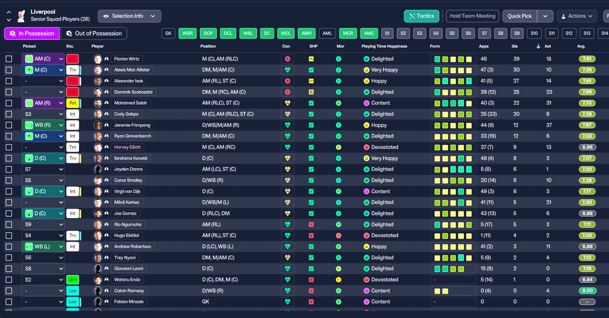Click the descending sort arrow near Ast
The width and height of the screenshot is (609, 318).
[539, 46]
